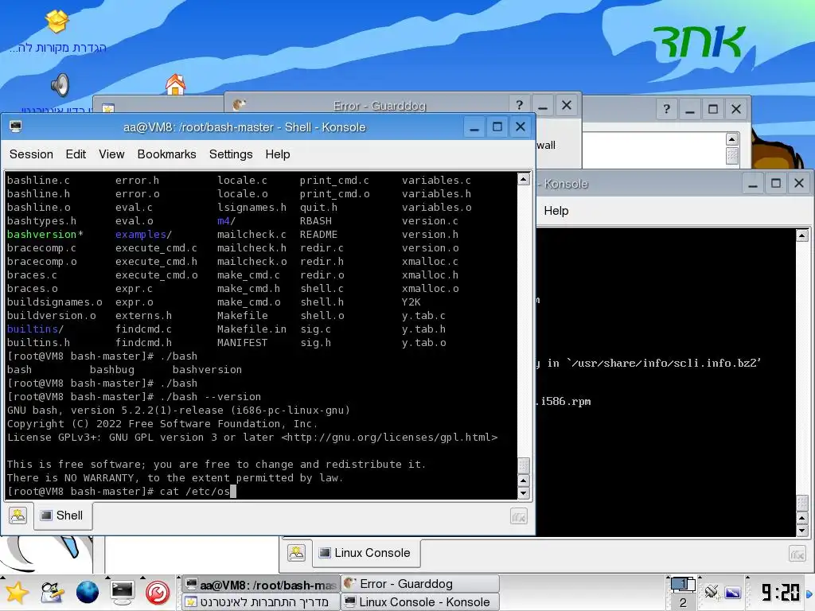Launch the globe web browser in the panel

pos(88,593)
